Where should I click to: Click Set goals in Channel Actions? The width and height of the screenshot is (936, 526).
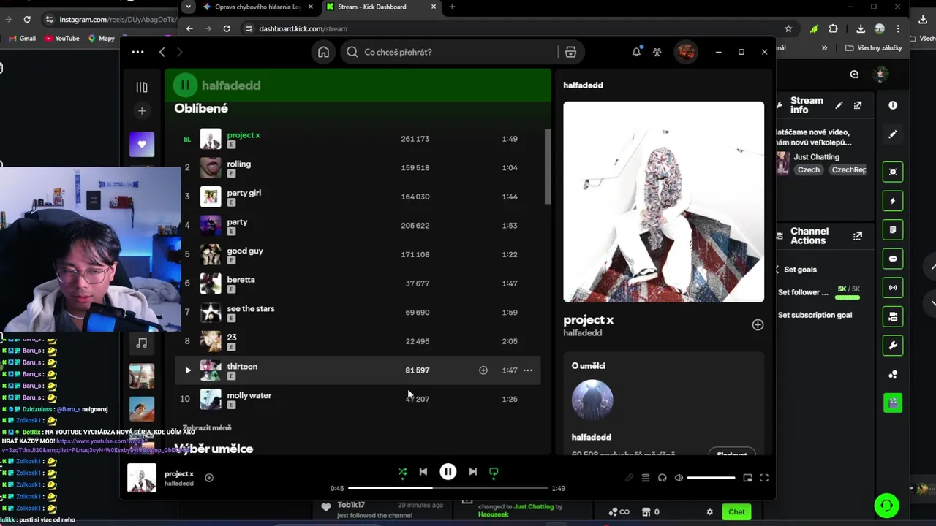(800, 270)
